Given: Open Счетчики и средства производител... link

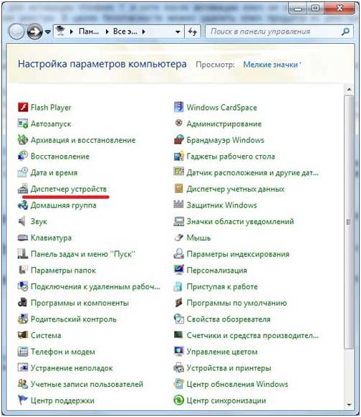Looking at the screenshot, I should click(x=252, y=335).
